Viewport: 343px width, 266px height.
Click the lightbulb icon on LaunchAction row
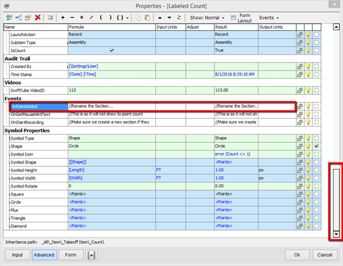pos(308,35)
